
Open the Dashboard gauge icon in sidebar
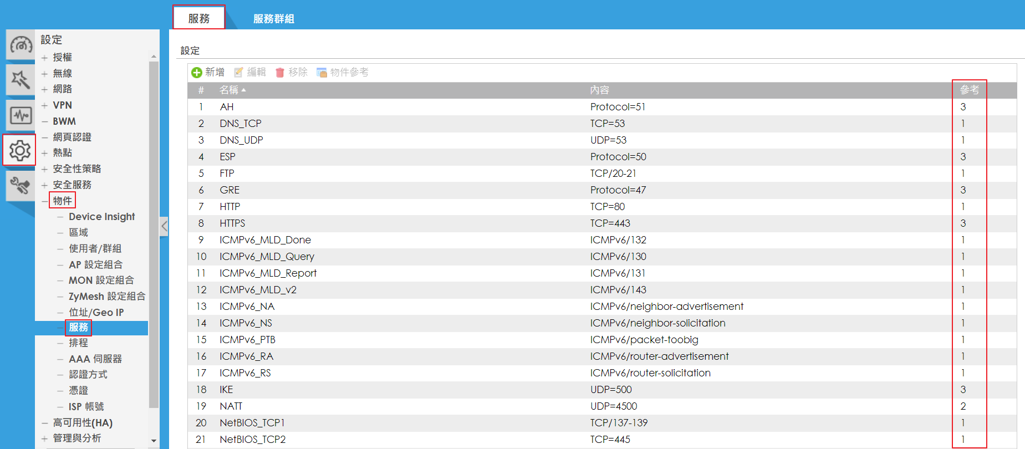[x=21, y=44]
